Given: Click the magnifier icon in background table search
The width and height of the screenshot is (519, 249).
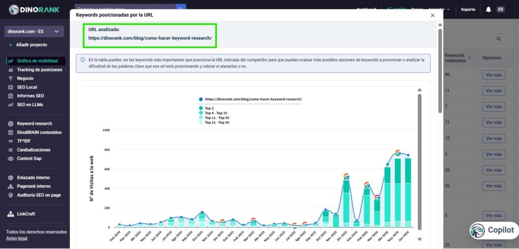Looking at the screenshot, I should point(499,39).
